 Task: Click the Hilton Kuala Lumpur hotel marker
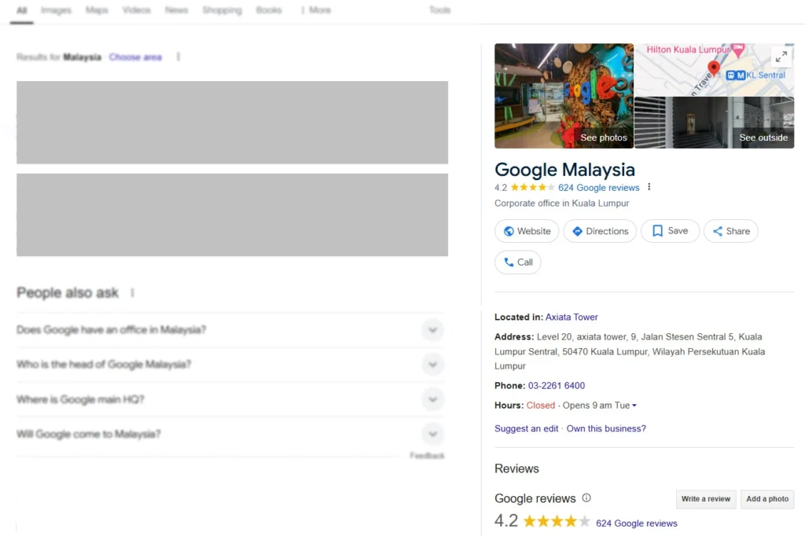(737, 50)
